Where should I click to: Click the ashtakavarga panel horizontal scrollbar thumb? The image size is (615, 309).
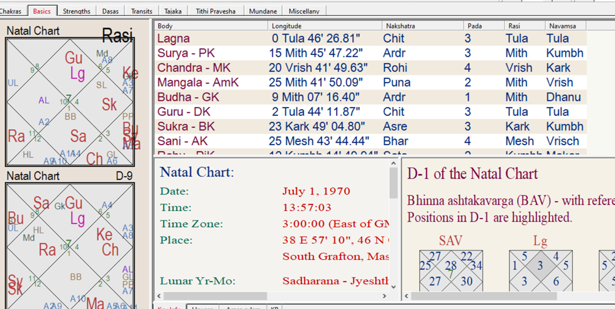click(x=484, y=296)
